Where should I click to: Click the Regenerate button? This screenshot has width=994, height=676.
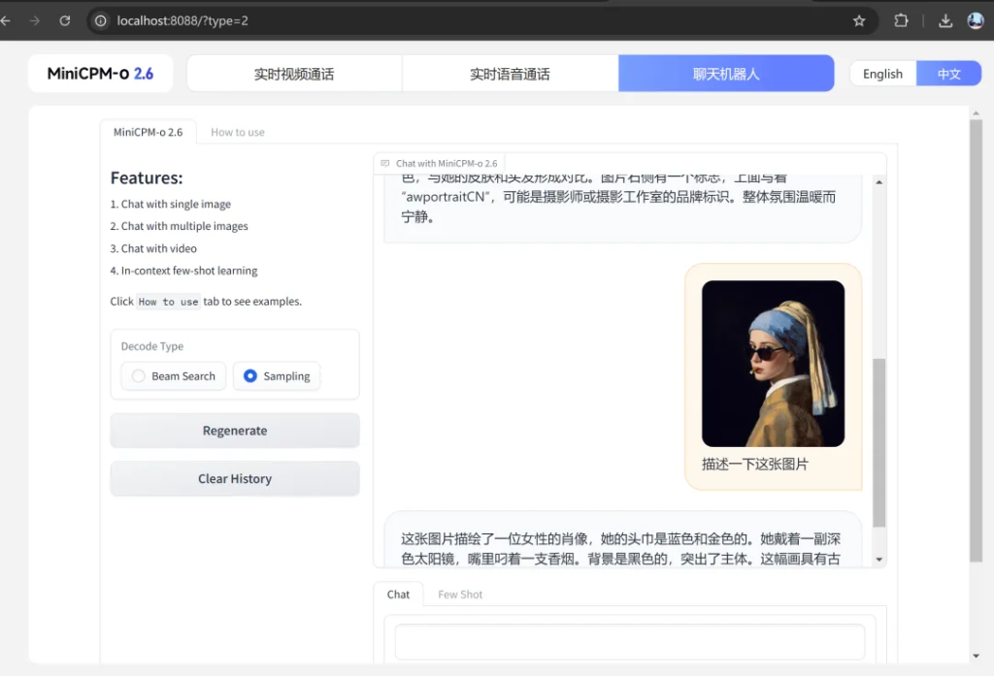(235, 431)
